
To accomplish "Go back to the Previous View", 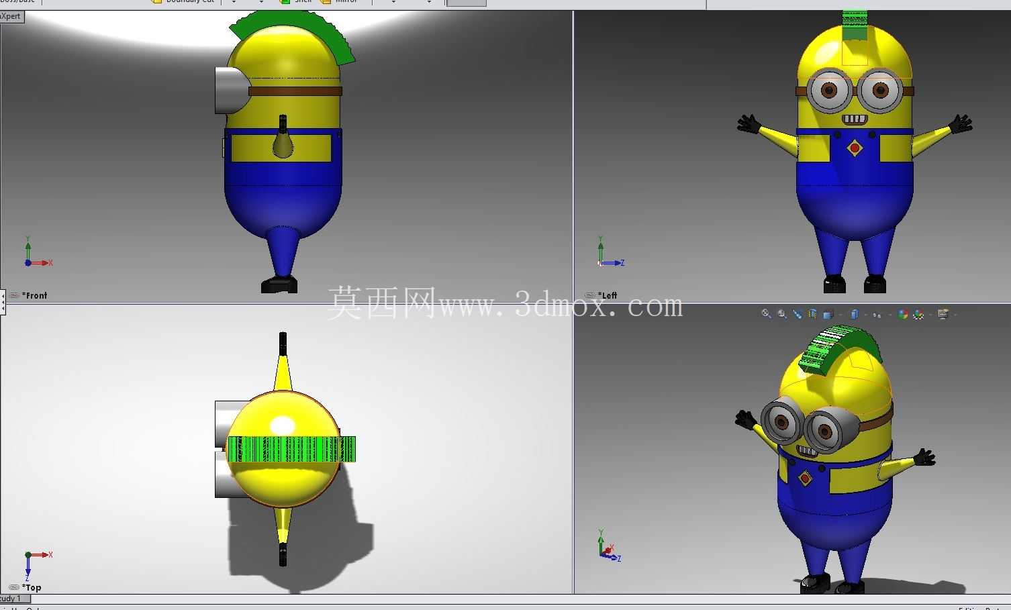I will (x=798, y=314).
